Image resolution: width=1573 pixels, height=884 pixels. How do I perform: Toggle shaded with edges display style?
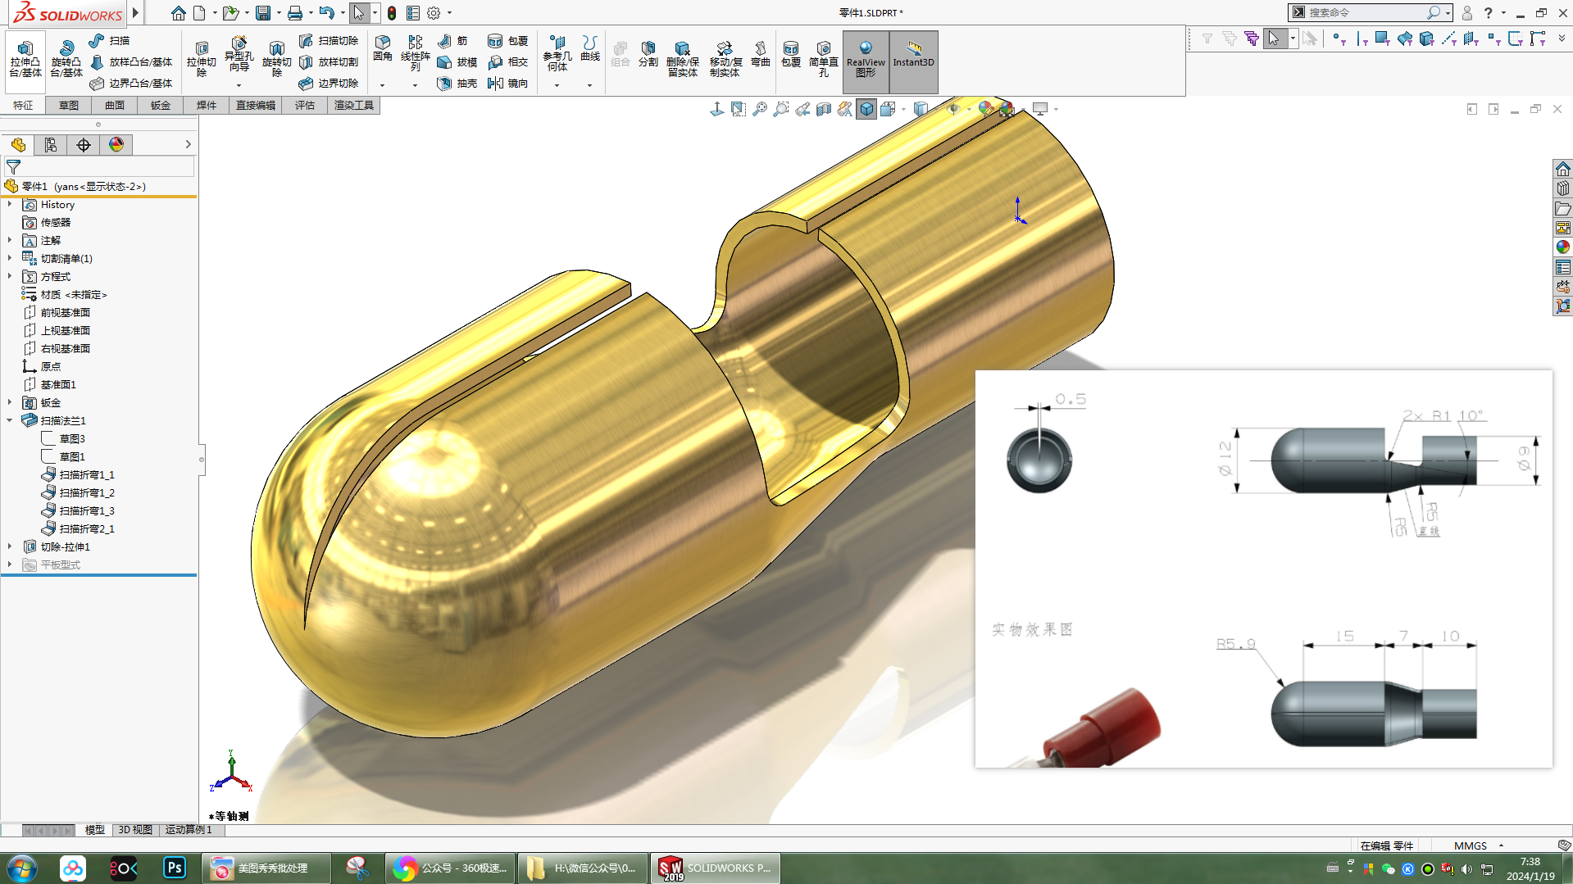[x=866, y=109]
